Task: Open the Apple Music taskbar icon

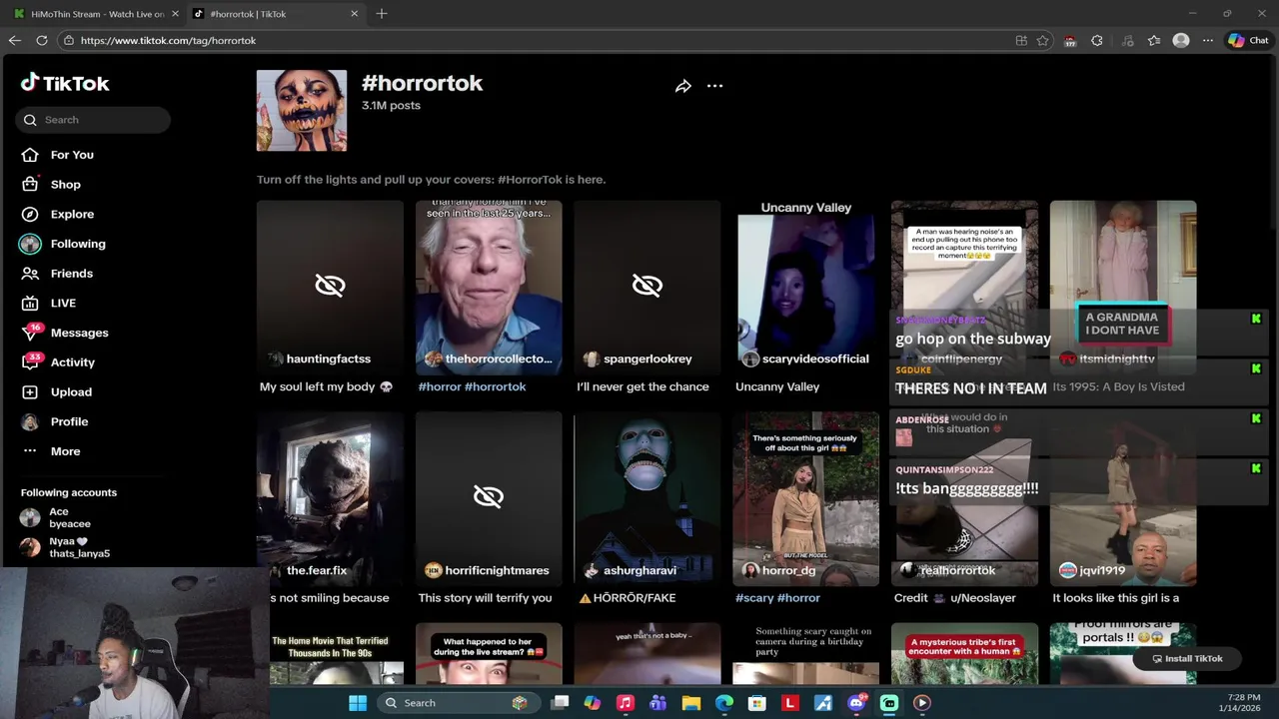Action: click(x=626, y=703)
